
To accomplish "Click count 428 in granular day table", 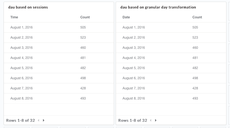I will 195,88.
